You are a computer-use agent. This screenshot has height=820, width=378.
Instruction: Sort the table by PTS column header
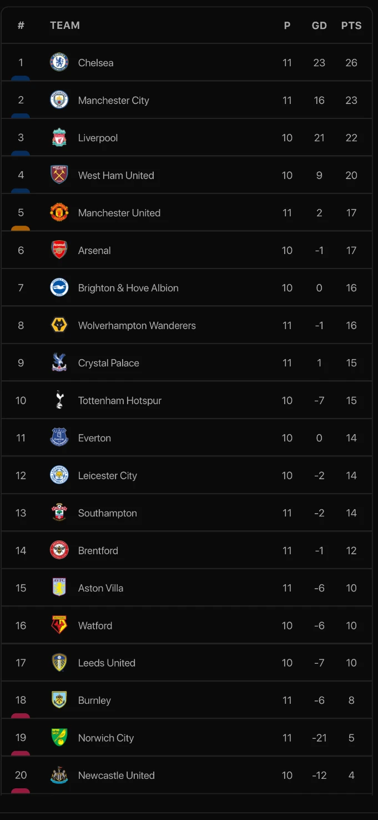click(351, 26)
